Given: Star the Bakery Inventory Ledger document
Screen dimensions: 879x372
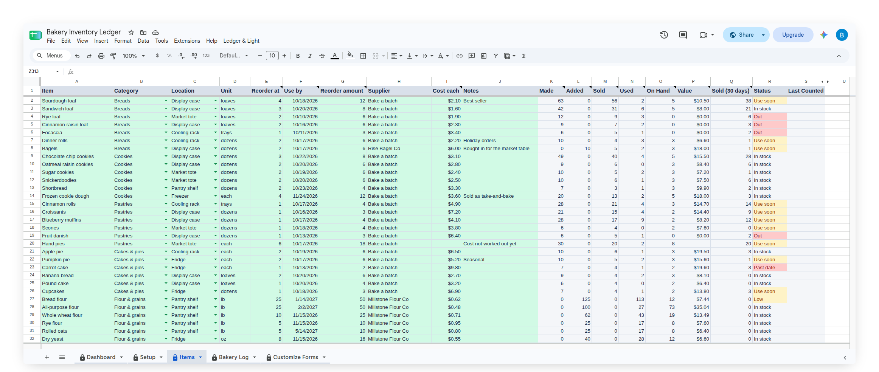Looking at the screenshot, I should pos(131,33).
